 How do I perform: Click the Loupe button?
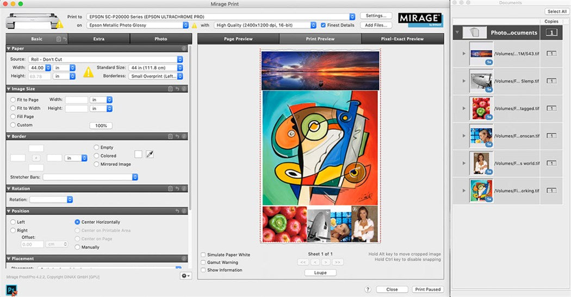point(320,273)
